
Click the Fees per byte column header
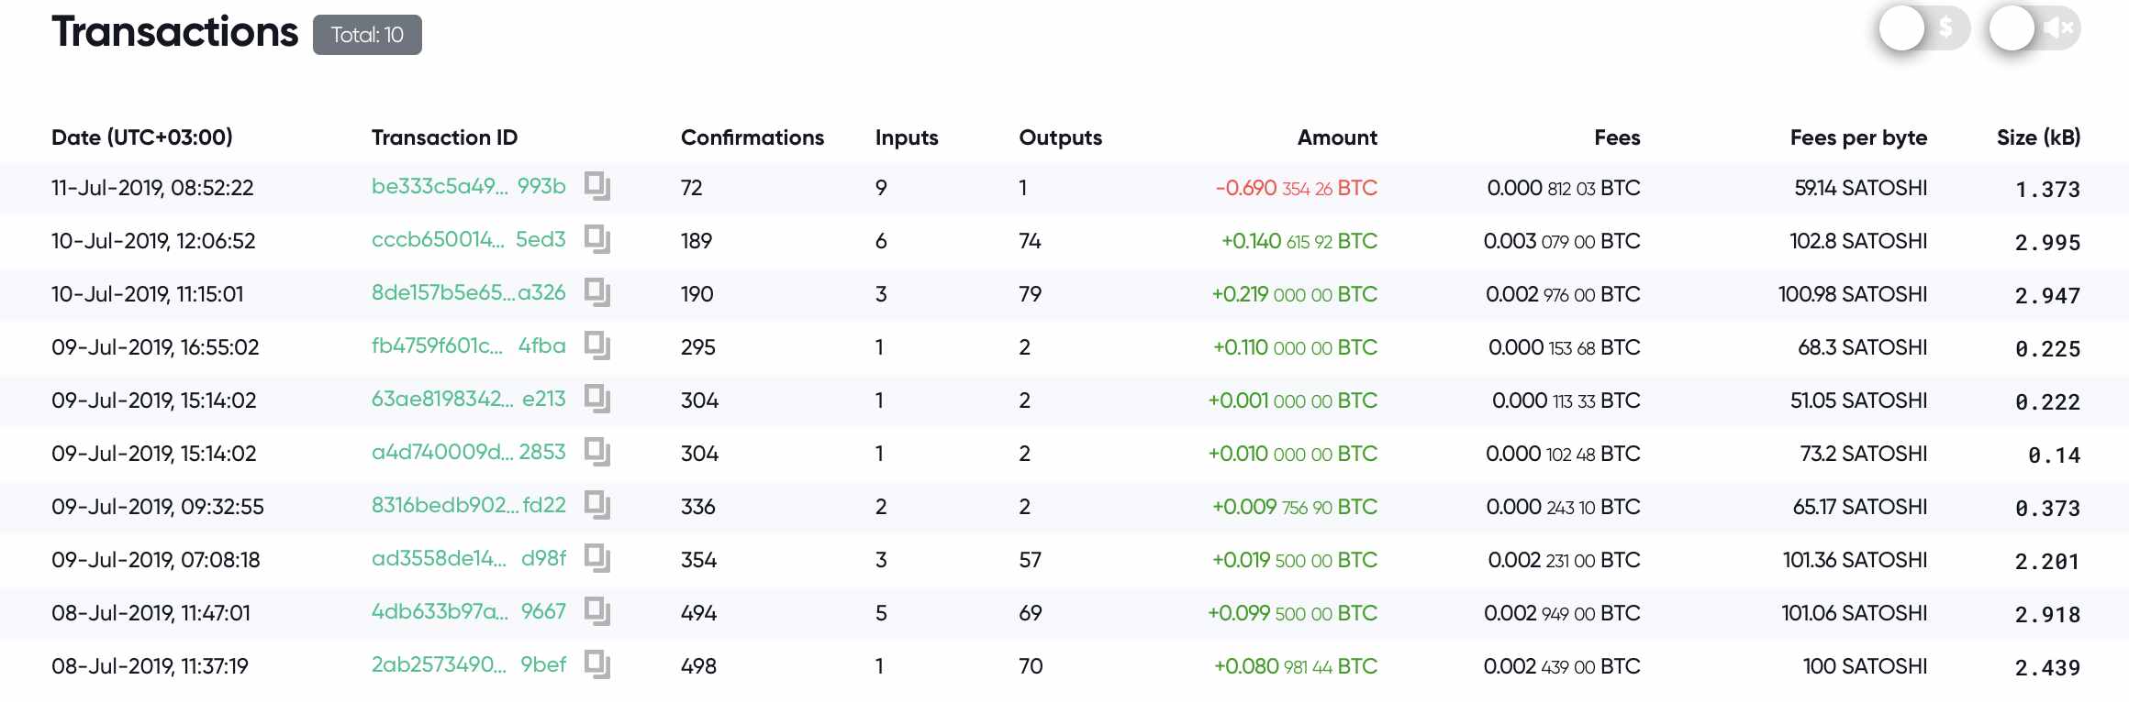pyautogui.click(x=1858, y=137)
